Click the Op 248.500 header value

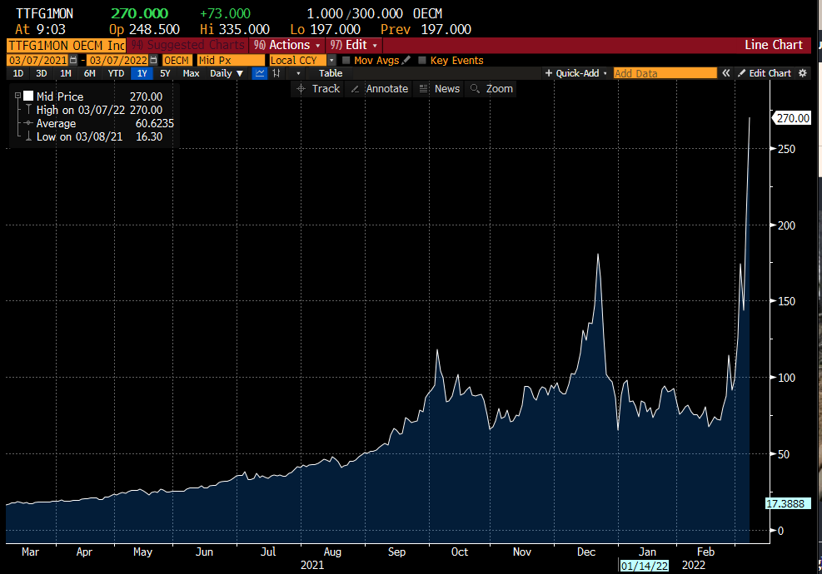click(144, 29)
